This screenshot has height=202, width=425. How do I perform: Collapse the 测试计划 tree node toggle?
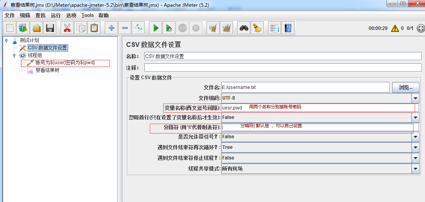[6, 41]
